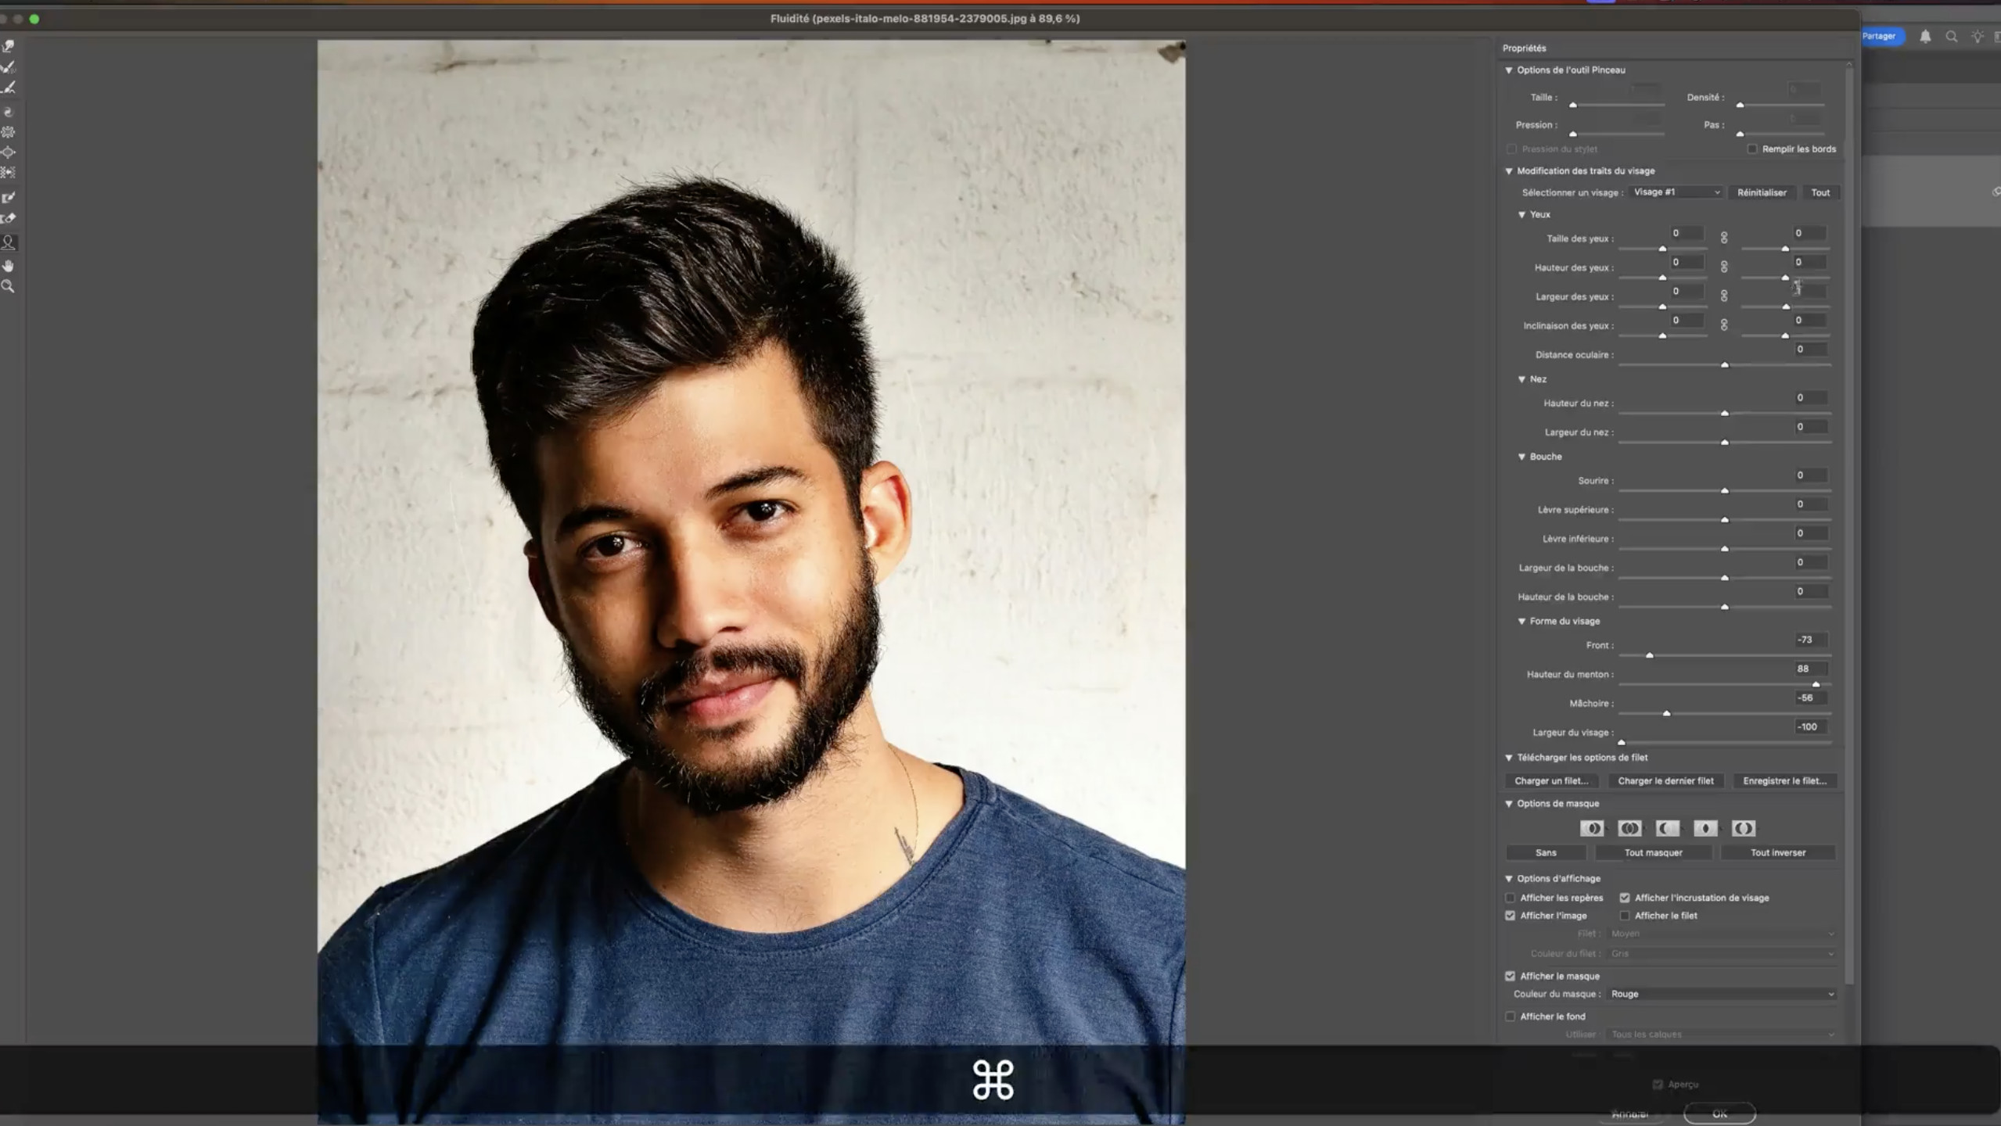Screen dimensions: 2001x1126
Task: Open the Visage #1 face dropdown
Action: (x=1676, y=192)
